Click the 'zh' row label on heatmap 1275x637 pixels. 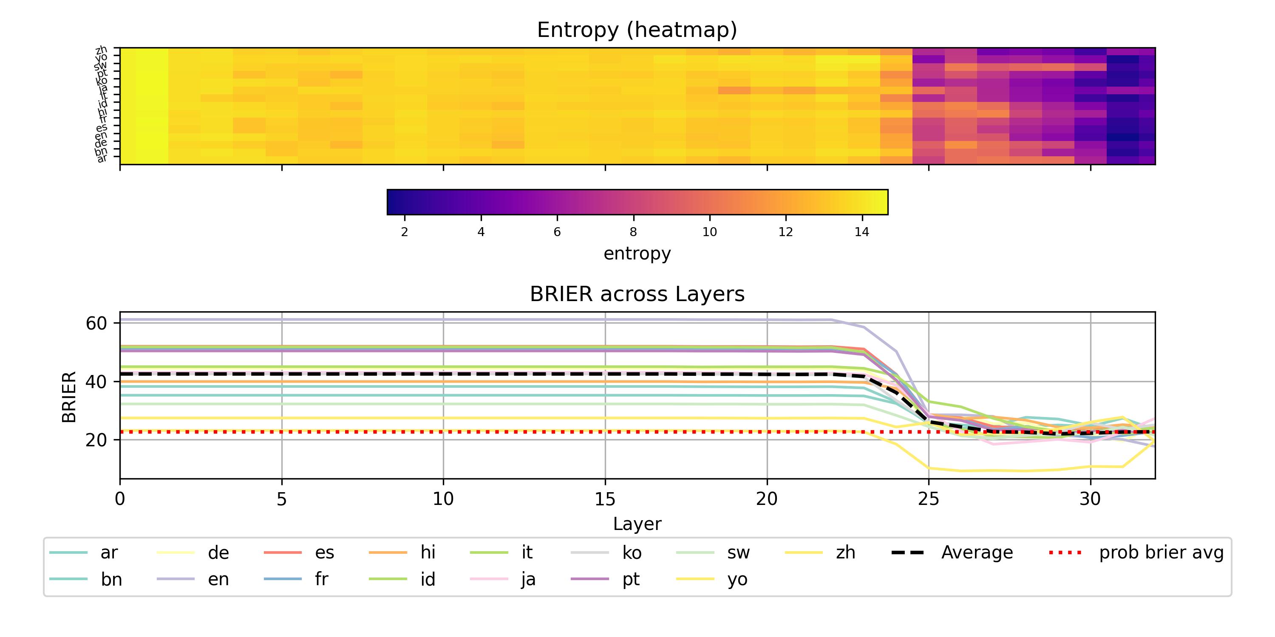(101, 50)
